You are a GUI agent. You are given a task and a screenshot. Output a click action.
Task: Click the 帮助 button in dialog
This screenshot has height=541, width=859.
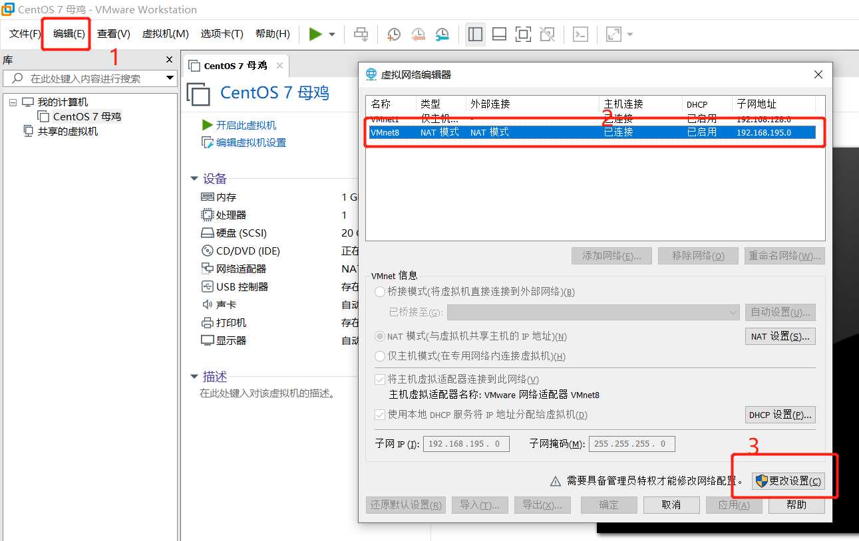click(x=796, y=505)
